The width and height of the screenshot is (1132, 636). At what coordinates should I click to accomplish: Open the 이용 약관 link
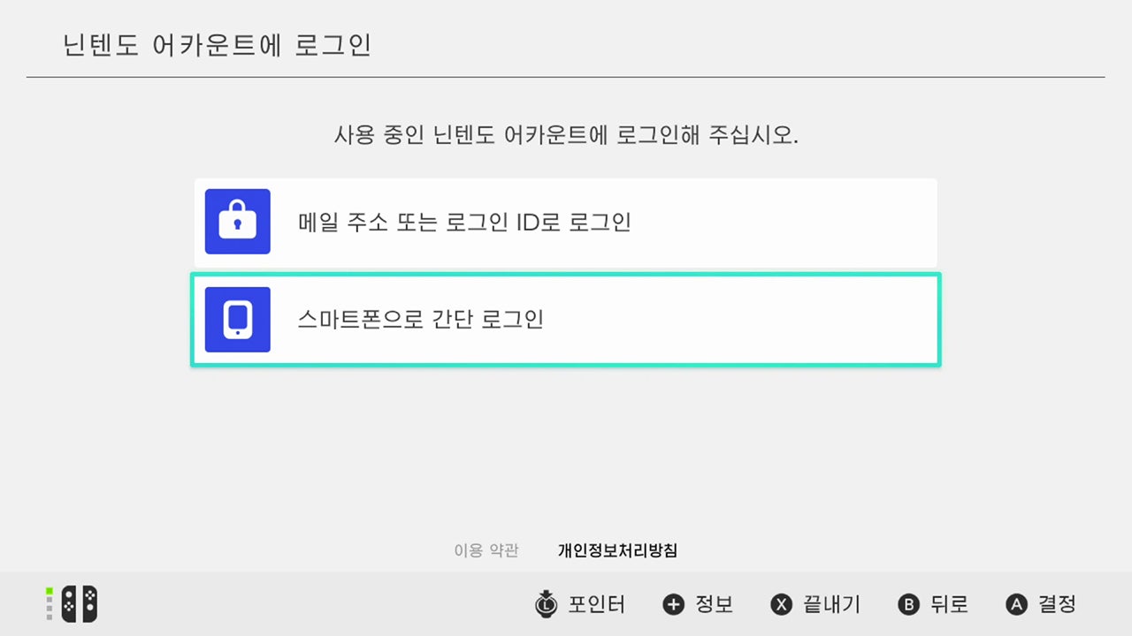(x=486, y=550)
